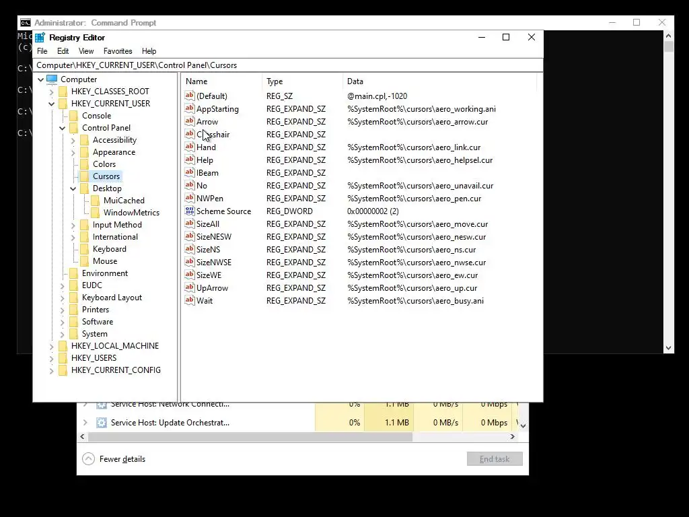Expand the Appearance key
The width and height of the screenshot is (689, 517).
pos(73,153)
